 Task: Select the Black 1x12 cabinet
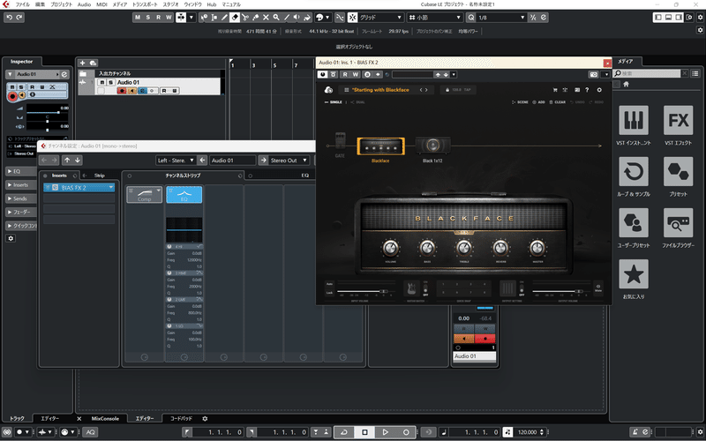click(x=432, y=146)
